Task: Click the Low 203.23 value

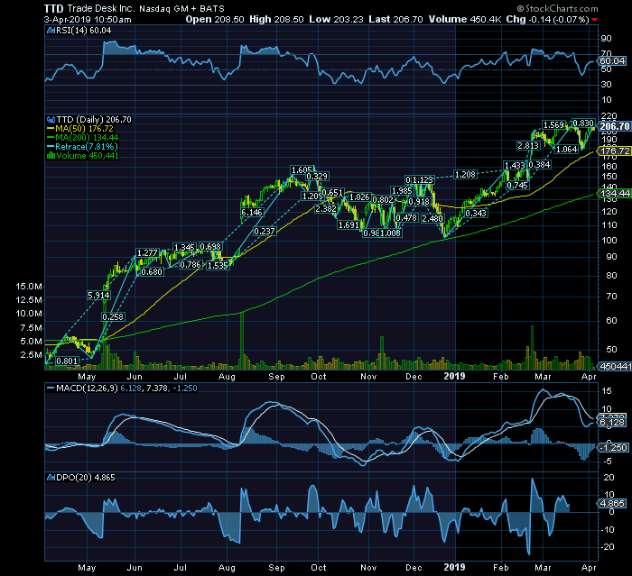Action: click(336, 19)
